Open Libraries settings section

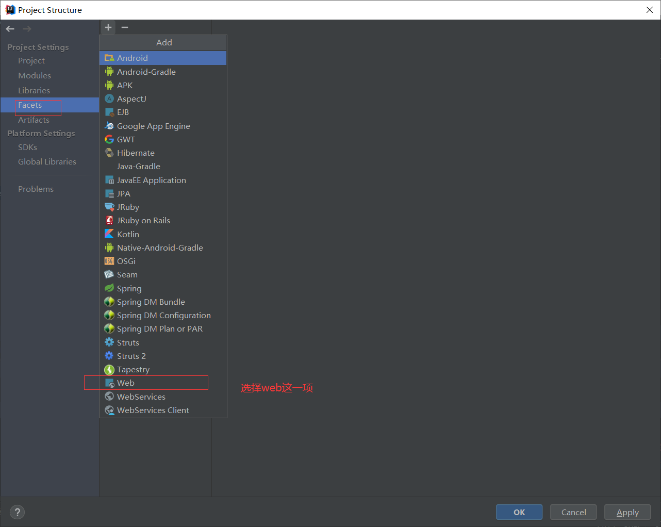34,90
